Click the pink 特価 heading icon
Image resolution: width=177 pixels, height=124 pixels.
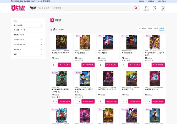[52, 20]
